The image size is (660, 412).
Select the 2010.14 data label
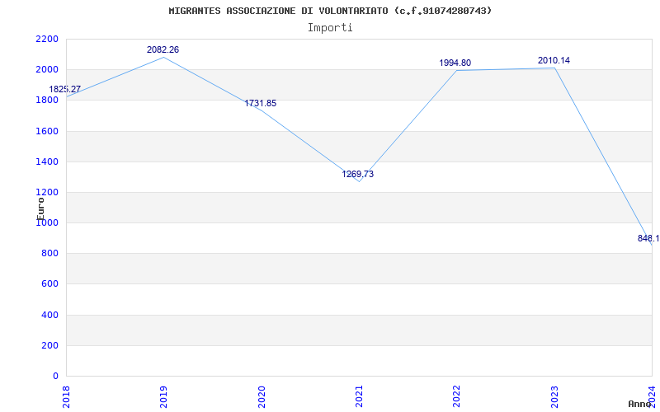click(554, 60)
